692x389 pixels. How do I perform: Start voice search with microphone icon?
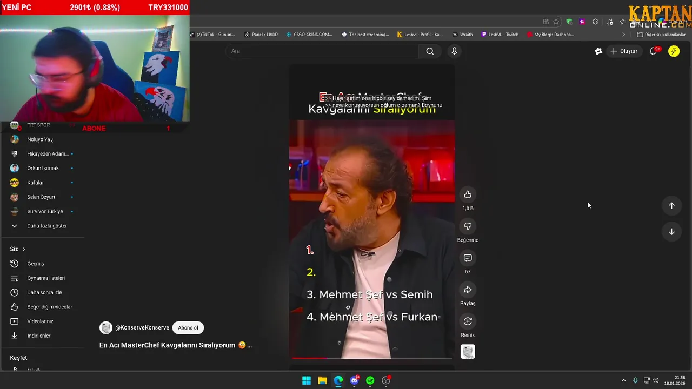(454, 51)
